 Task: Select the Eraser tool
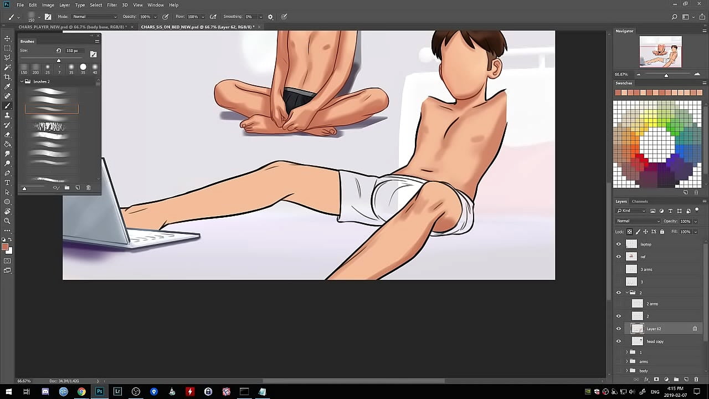pyautogui.click(x=7, y=135)
